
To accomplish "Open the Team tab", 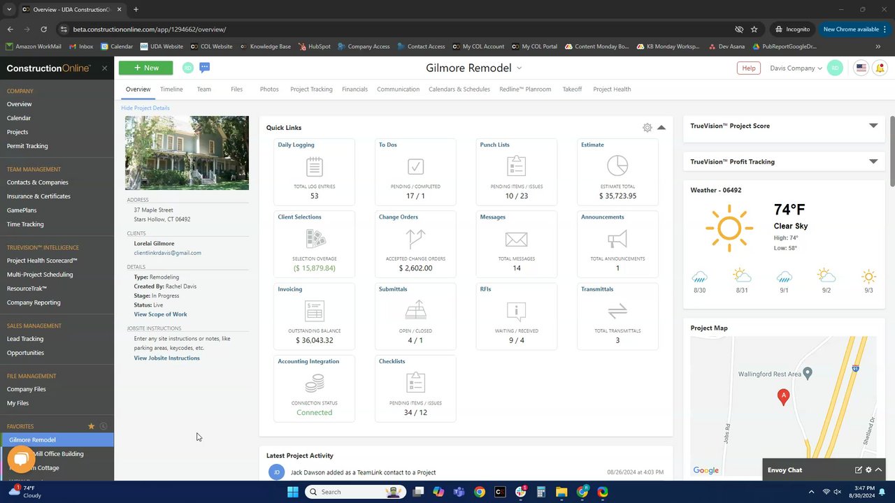I will [x=203, y=89].
